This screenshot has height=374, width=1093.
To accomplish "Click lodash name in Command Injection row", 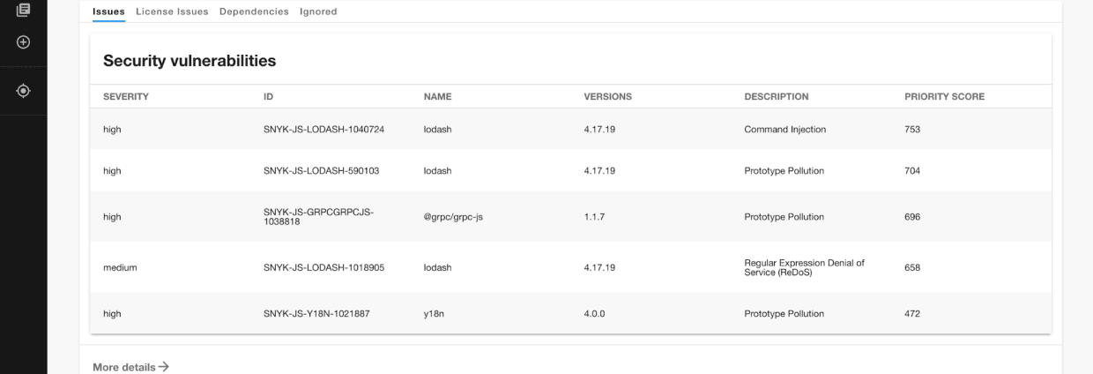I will pos(437,129).
